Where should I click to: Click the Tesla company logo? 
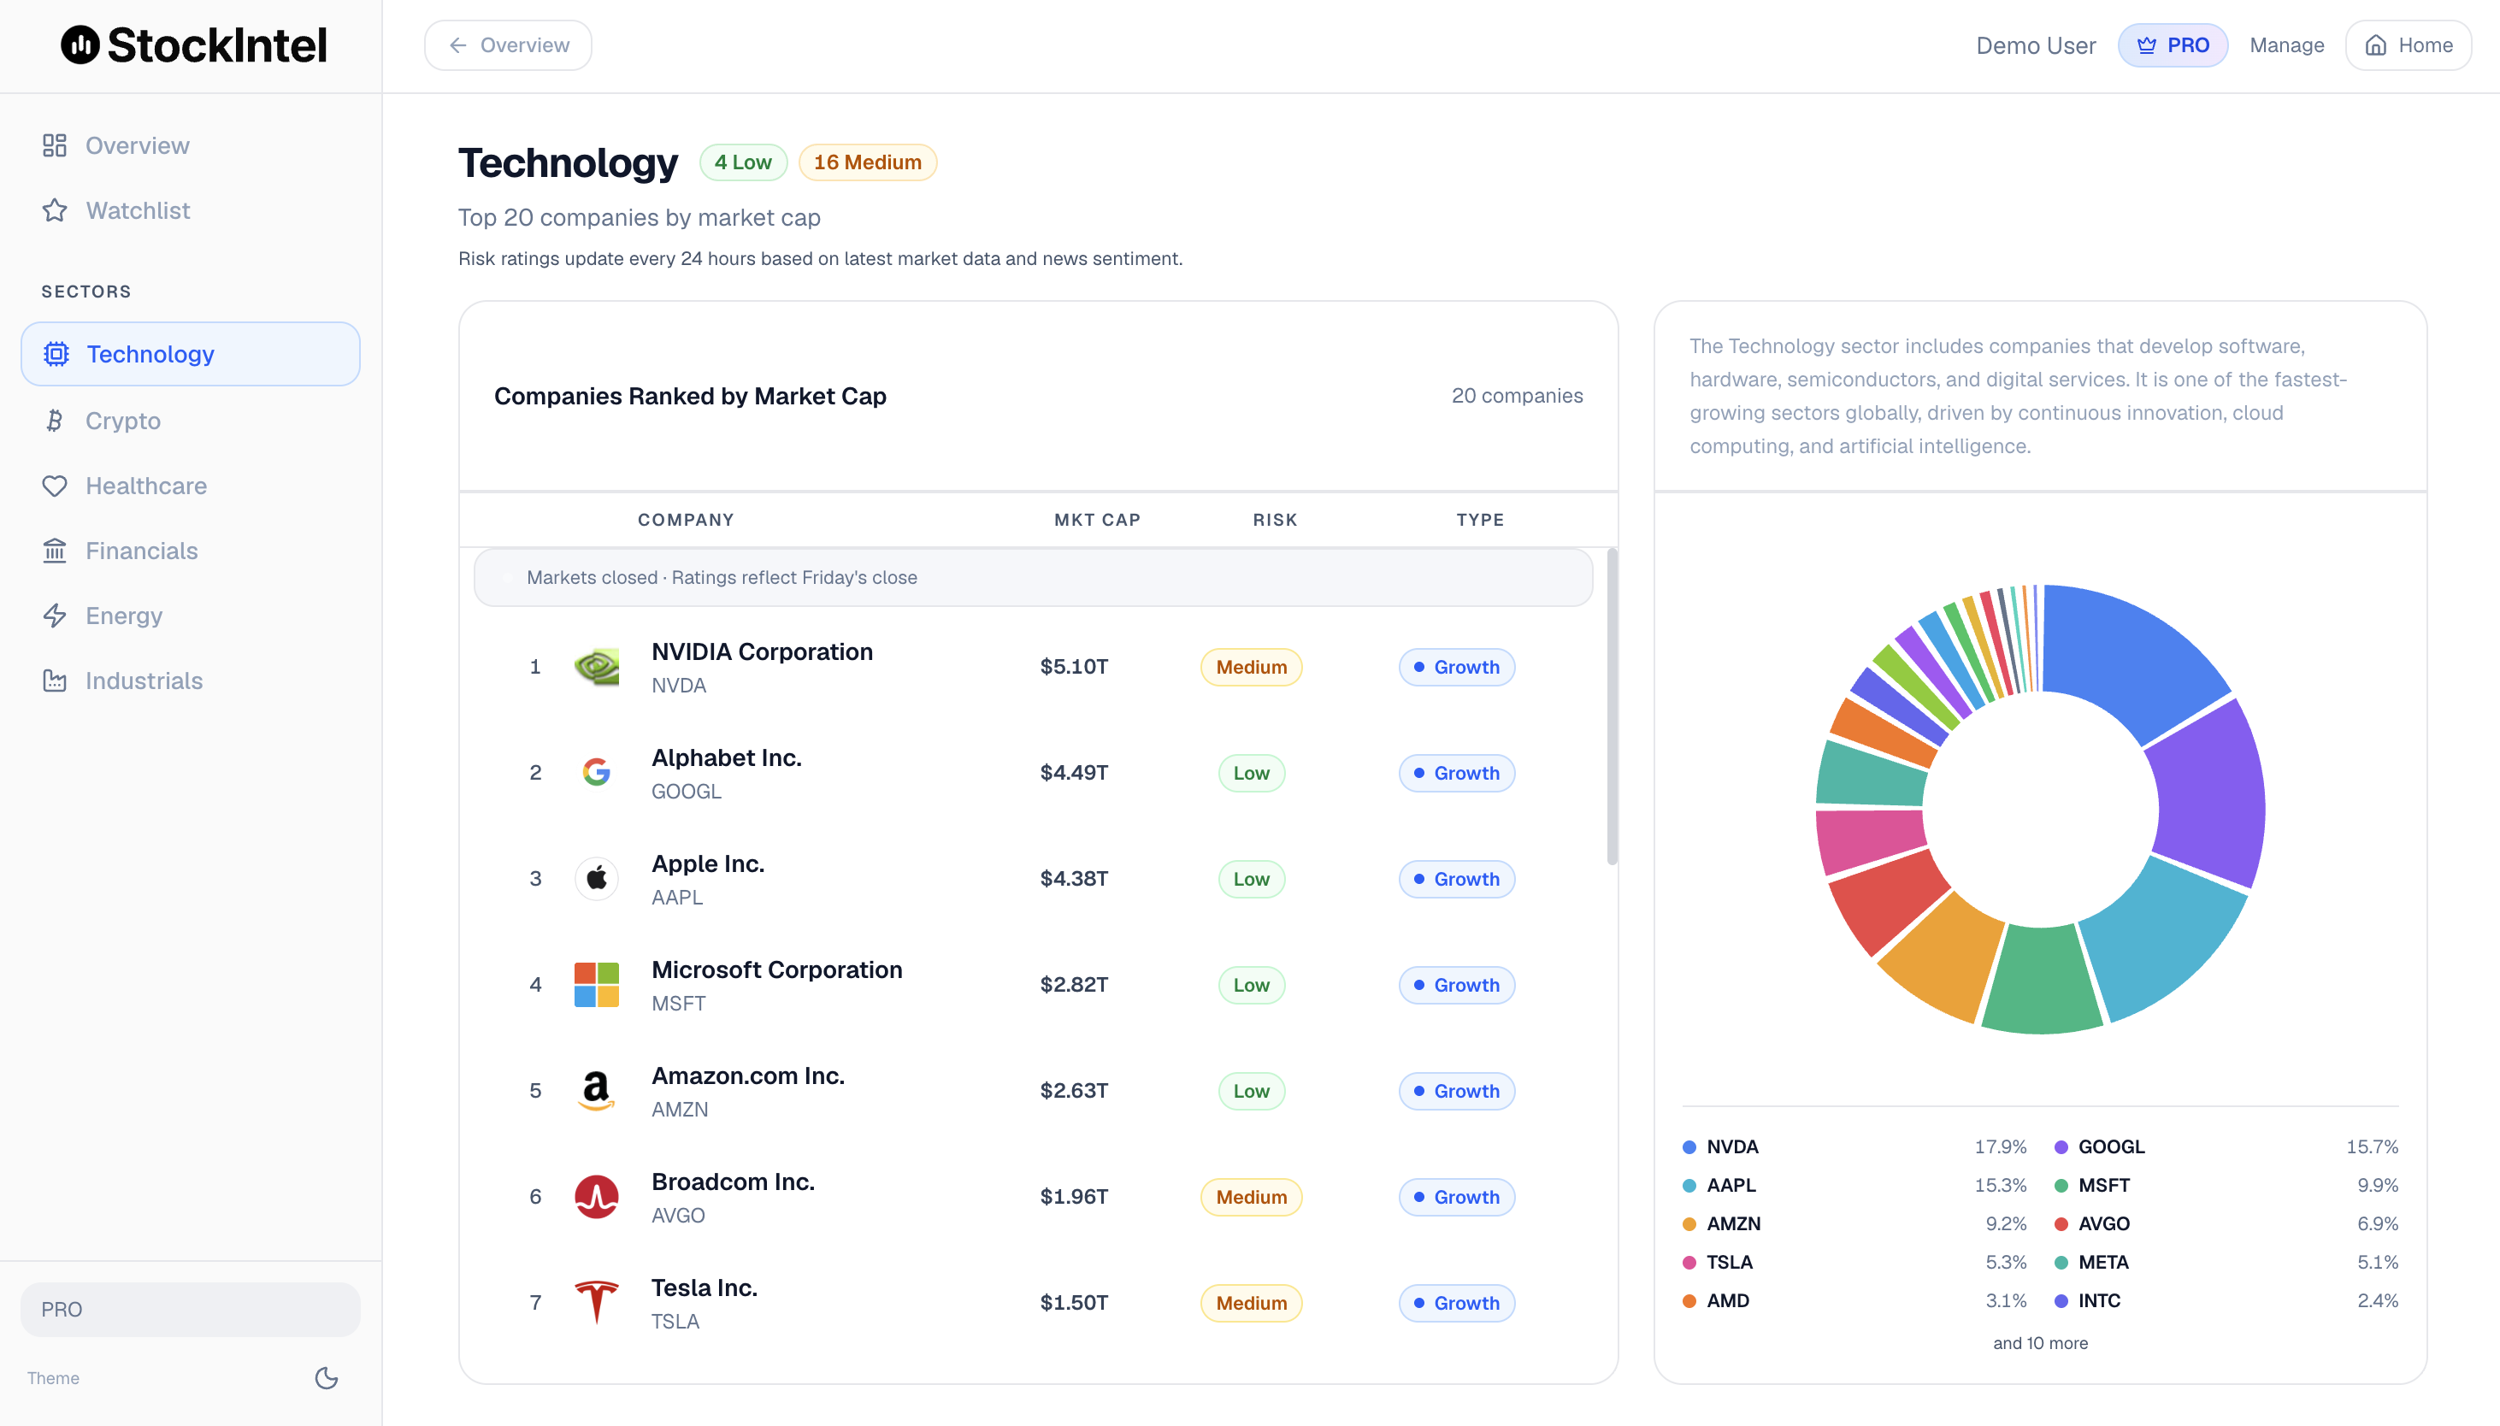pyautogui.click(x=596, y=1303)
